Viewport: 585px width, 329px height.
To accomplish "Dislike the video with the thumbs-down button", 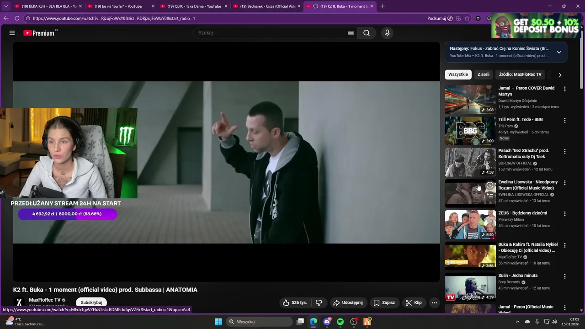I will 319,302.
